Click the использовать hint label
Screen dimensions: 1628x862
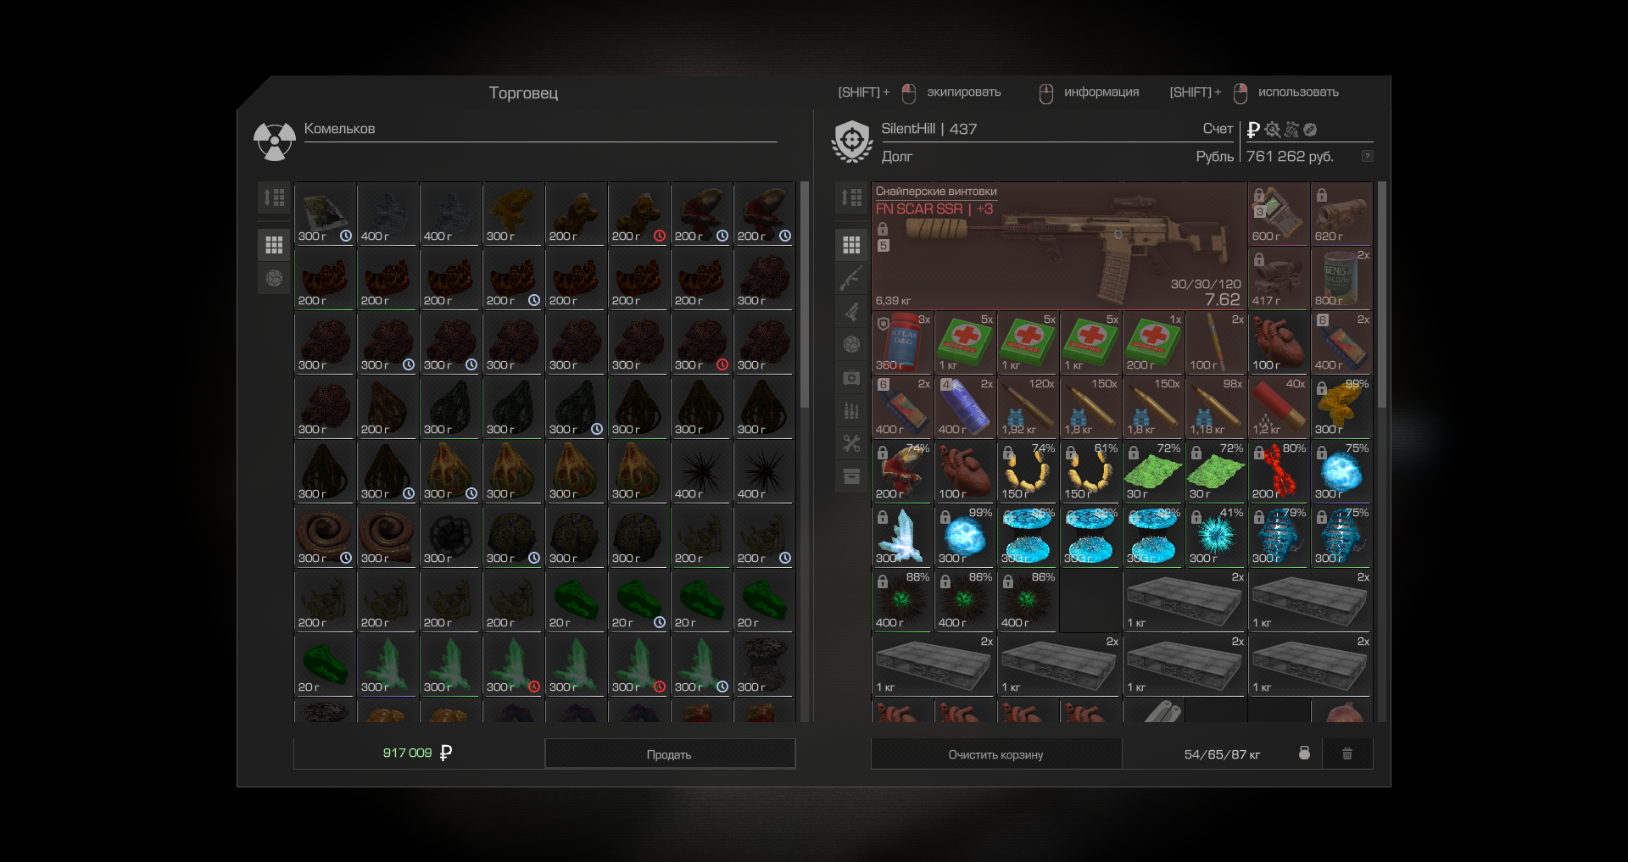point(1298,92)
